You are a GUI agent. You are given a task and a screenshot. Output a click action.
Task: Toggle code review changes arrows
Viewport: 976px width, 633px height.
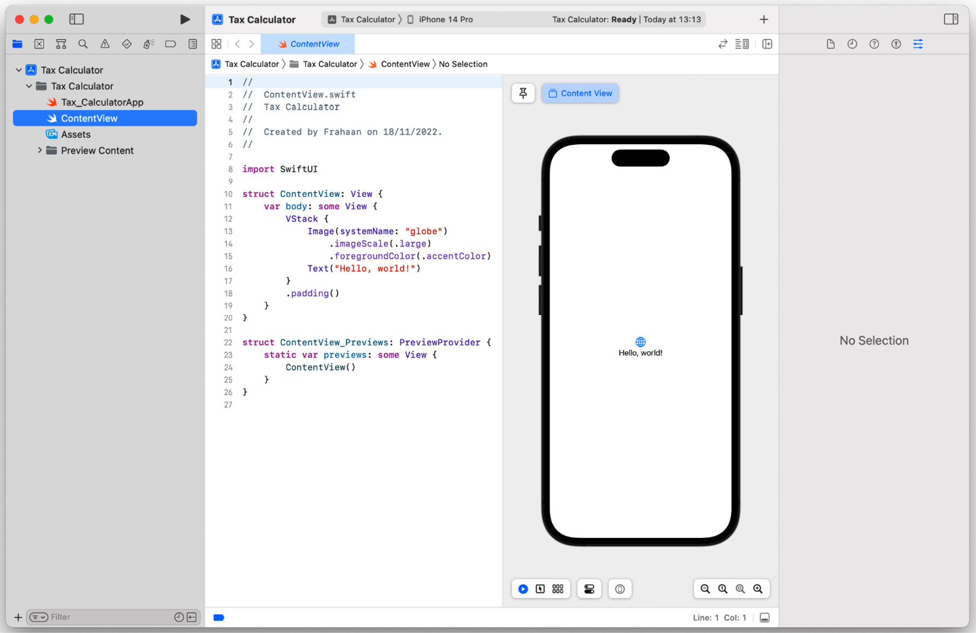tap(723, 44)
